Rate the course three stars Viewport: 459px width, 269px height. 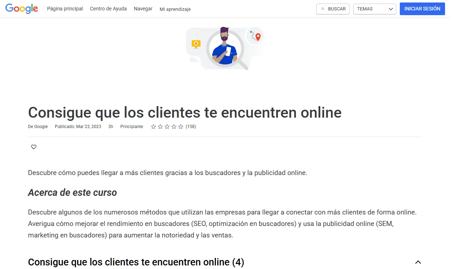(167, 127)
